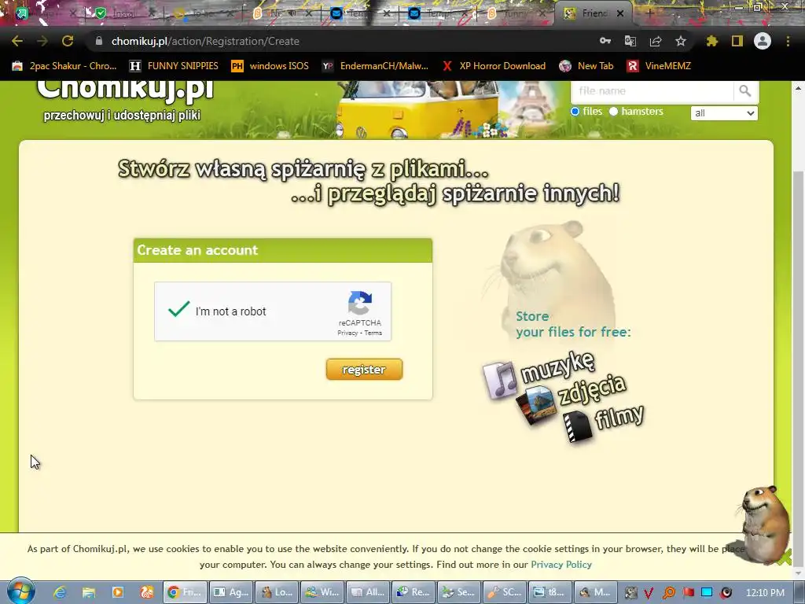Switch to the Funny tab

click(x=516, y=14)
